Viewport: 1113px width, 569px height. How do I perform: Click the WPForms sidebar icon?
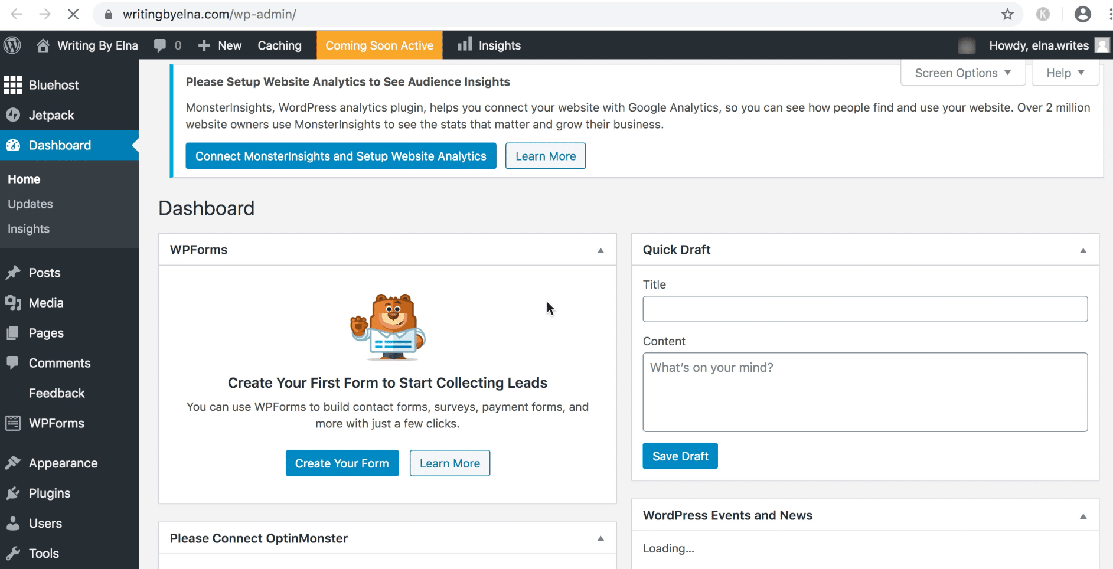[13, 423]
